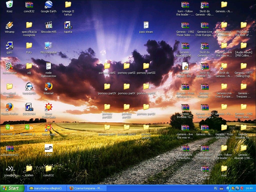Click the red security shield tray icon
This screenshot has height=192, width=256.
(242, 188)
